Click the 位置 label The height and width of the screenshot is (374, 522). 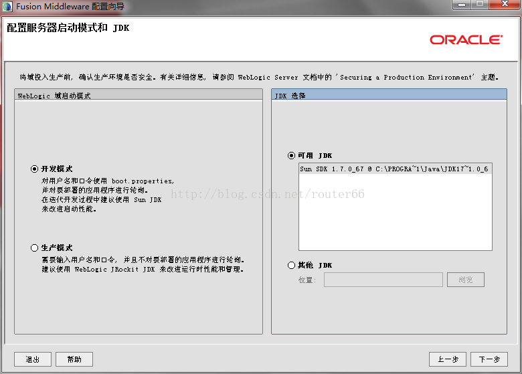coord(307,280)
